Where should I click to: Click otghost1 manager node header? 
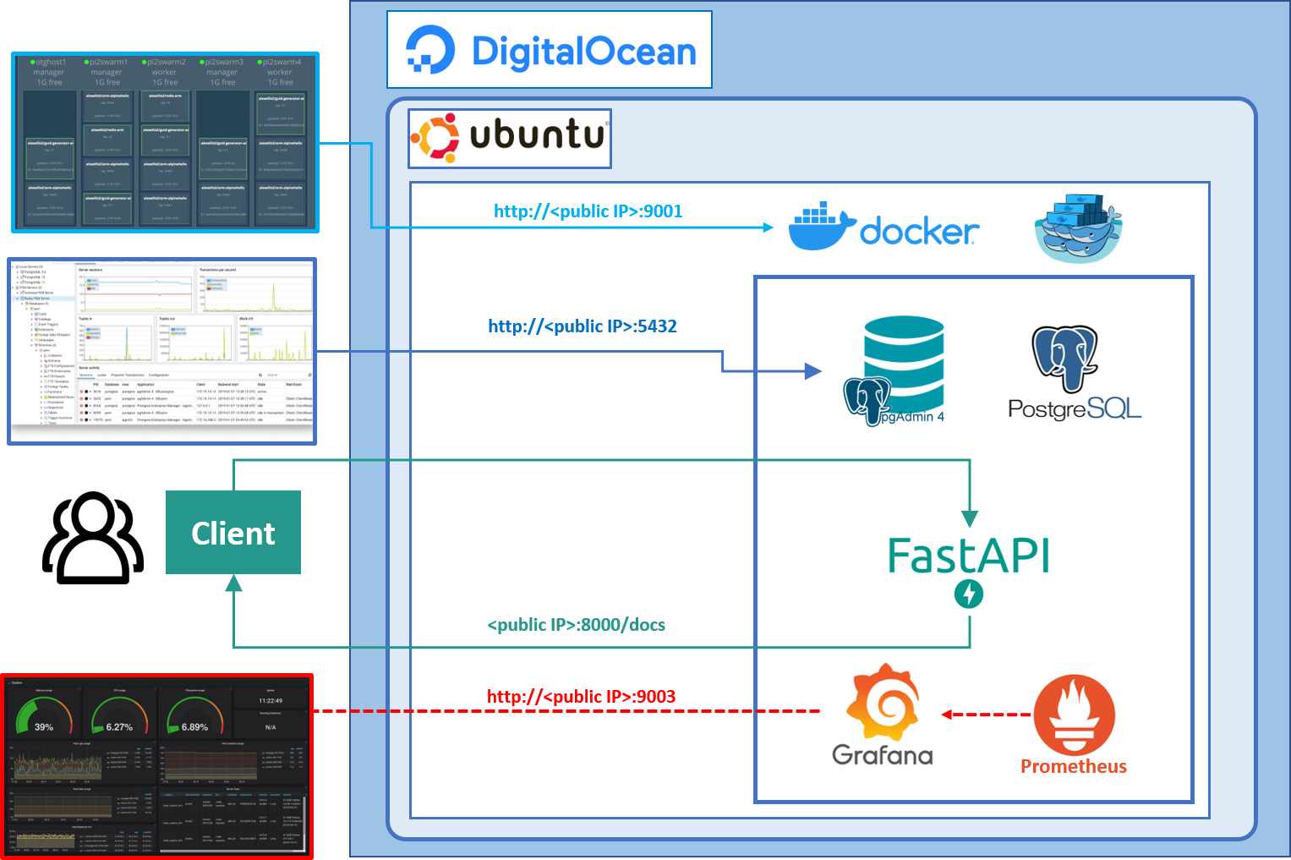coord(49,72)
